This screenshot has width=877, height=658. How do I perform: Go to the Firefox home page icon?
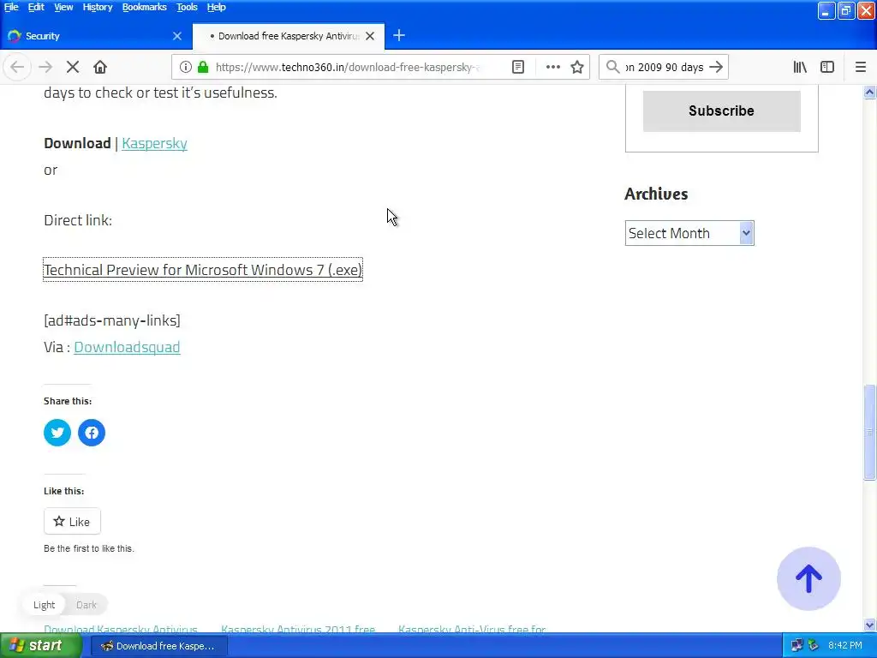[100, 67]
